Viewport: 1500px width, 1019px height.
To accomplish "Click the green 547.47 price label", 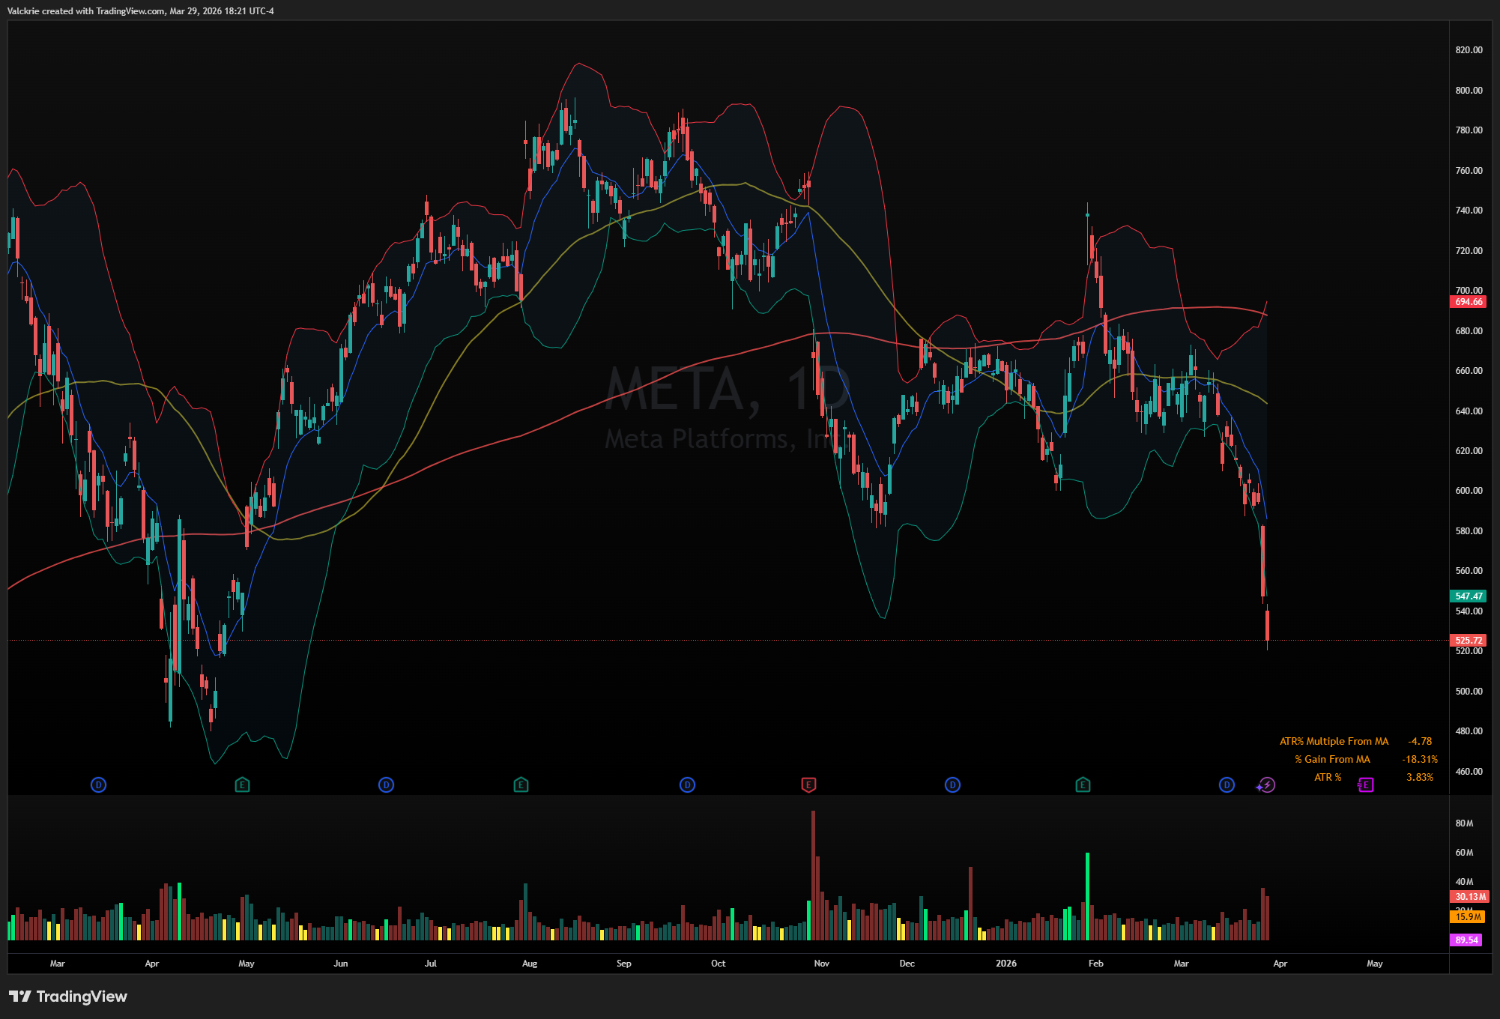I will [x=1469, y=596].
